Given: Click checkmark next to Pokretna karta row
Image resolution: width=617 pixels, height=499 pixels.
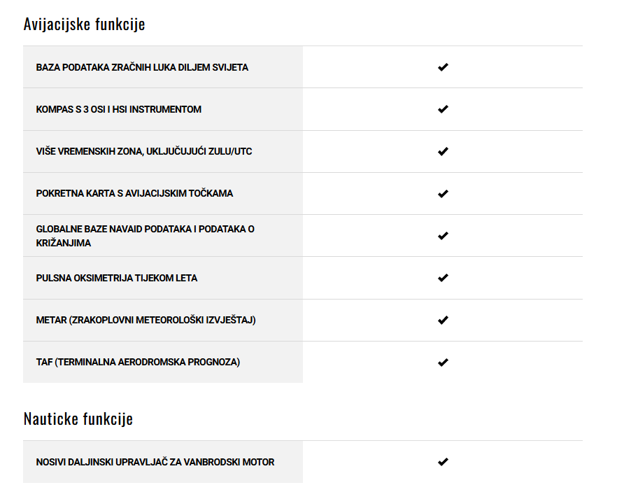Looking at the screenshot, I should coord(443,194).
